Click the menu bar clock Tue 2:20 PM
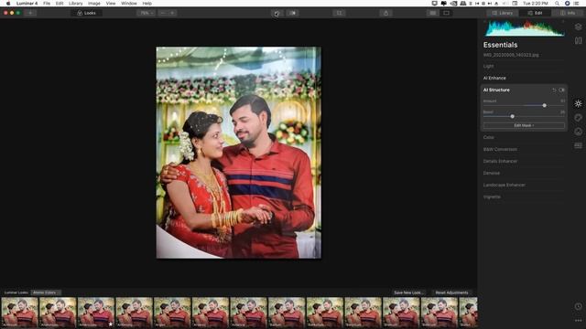The image size is (586, 329). tap(536, 4)
